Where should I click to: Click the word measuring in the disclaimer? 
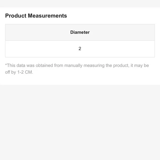(x=94, y=65)
